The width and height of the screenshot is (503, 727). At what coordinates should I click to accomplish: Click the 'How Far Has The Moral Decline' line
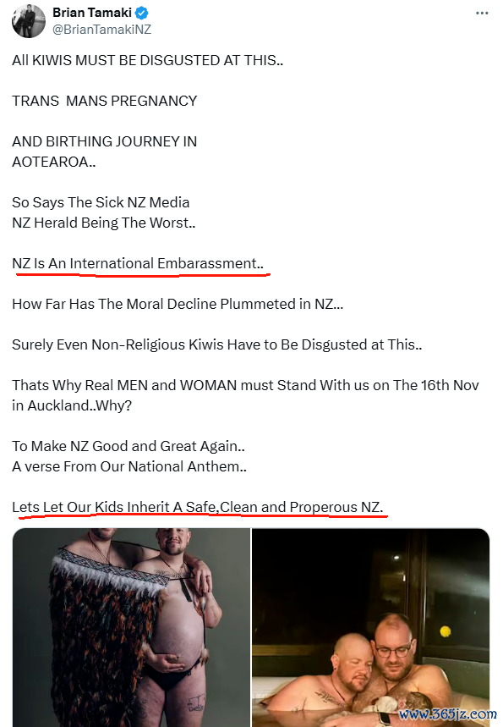(178, 304)
